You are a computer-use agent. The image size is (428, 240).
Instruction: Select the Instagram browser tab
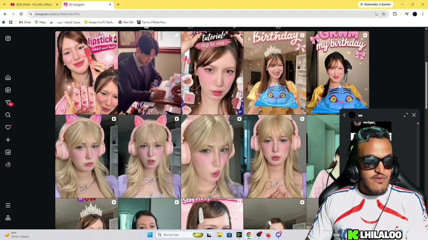point(87,4)
